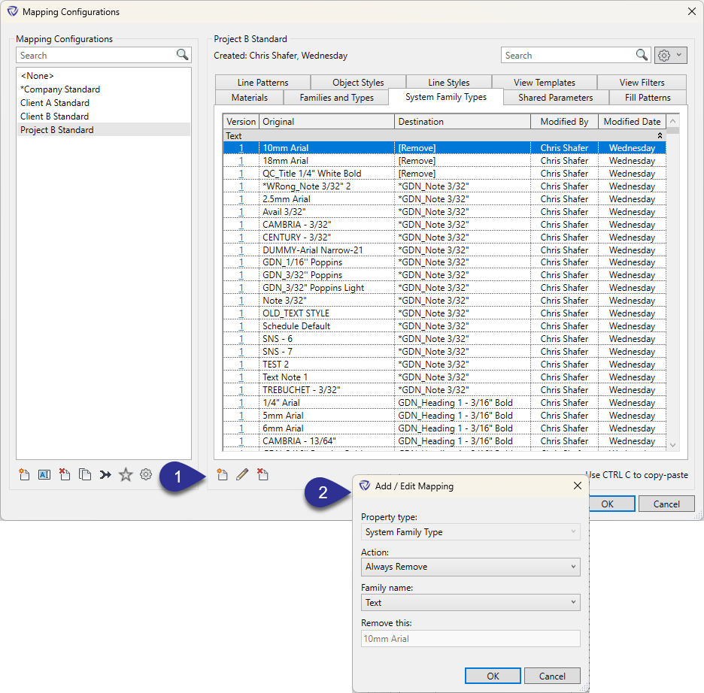Open the Families and Types tab

pyautogui.click(x=336, y=97)
